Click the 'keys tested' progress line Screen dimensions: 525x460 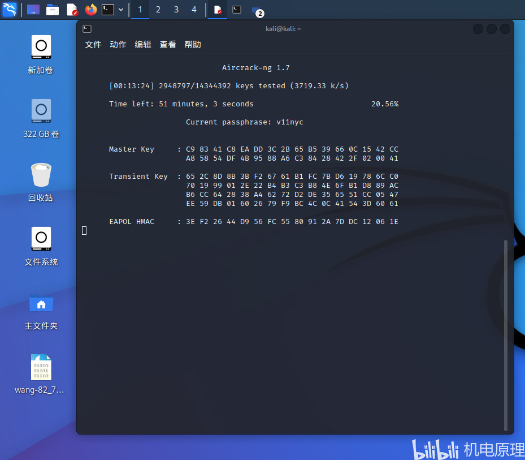click(x=229, y=86)
